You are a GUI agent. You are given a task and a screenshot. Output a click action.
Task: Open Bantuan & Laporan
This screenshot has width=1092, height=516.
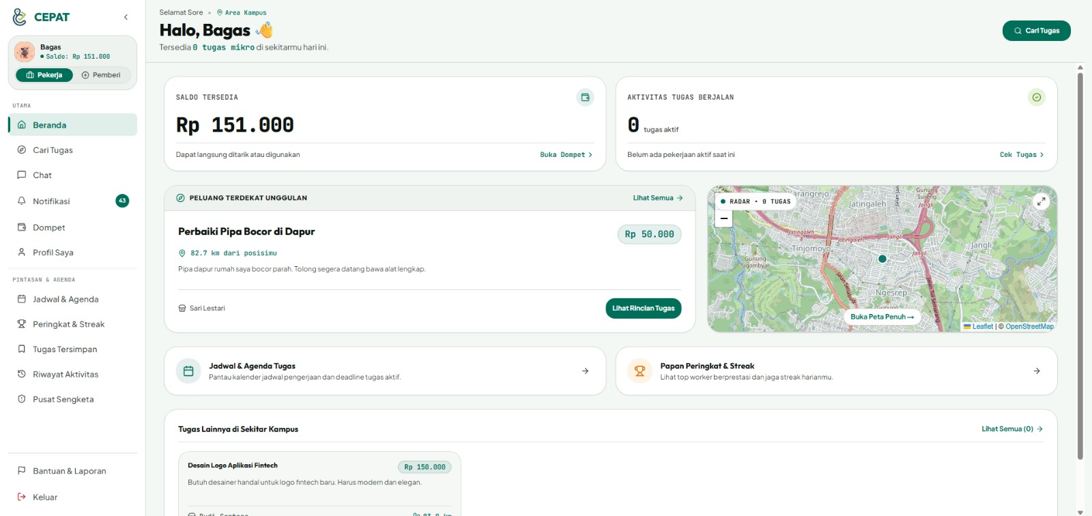(72, 471)
